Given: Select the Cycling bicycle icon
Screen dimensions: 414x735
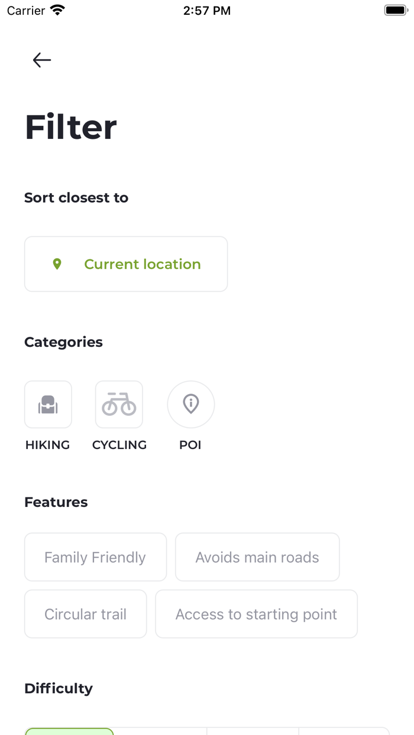Looking at the screenshot, I should (x=119, y=404).
